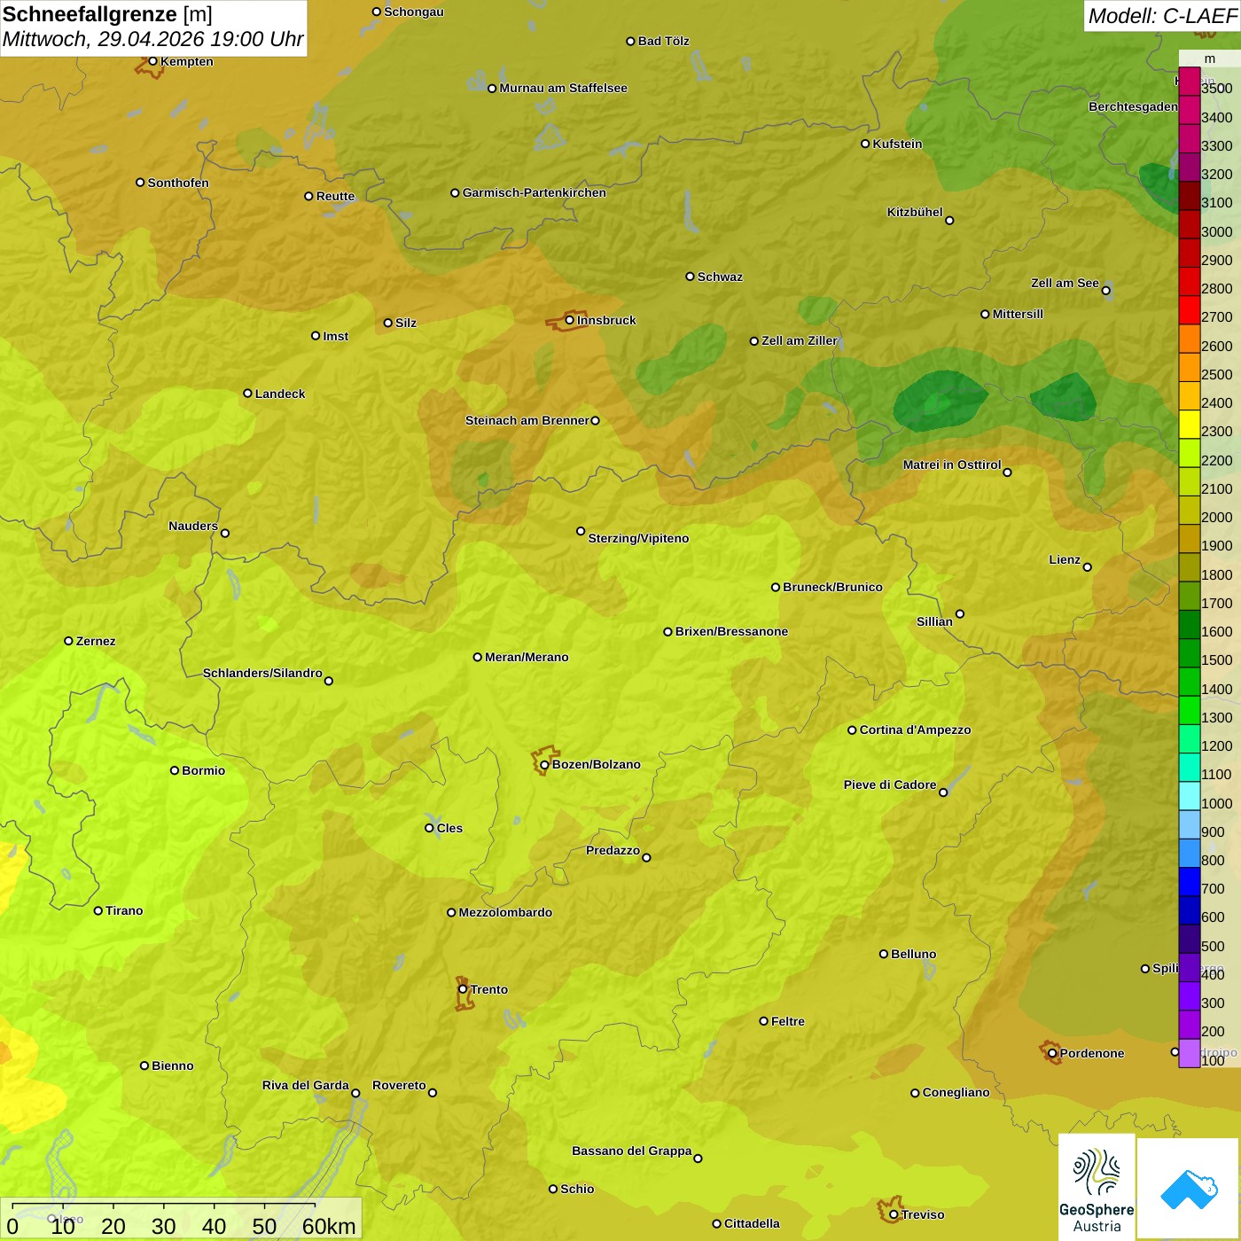The height and width of the screenshot is (1241, 1241).
Task: Select the 3500 m legend color swatch
Action: pos(1190,82)
